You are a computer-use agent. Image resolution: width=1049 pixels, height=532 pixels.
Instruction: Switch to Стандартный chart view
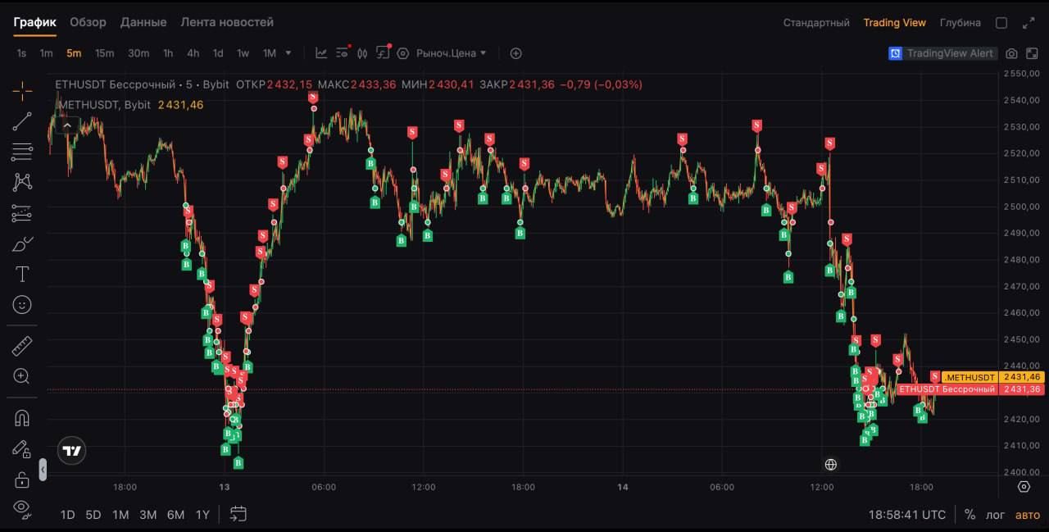(816, 23)
